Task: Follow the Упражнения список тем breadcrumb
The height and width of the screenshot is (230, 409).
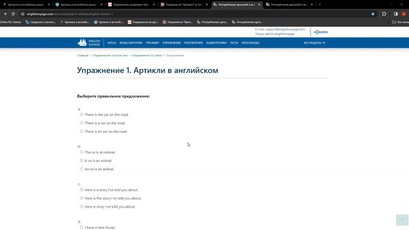Action: [x=110, y=56]
